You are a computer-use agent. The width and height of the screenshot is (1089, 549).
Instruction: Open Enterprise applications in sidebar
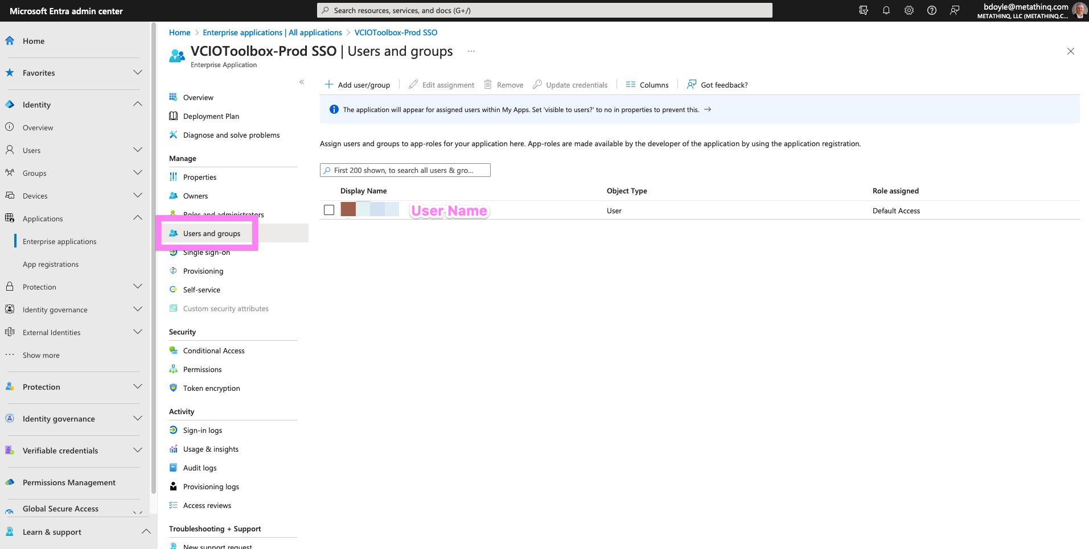click(60, 241)
